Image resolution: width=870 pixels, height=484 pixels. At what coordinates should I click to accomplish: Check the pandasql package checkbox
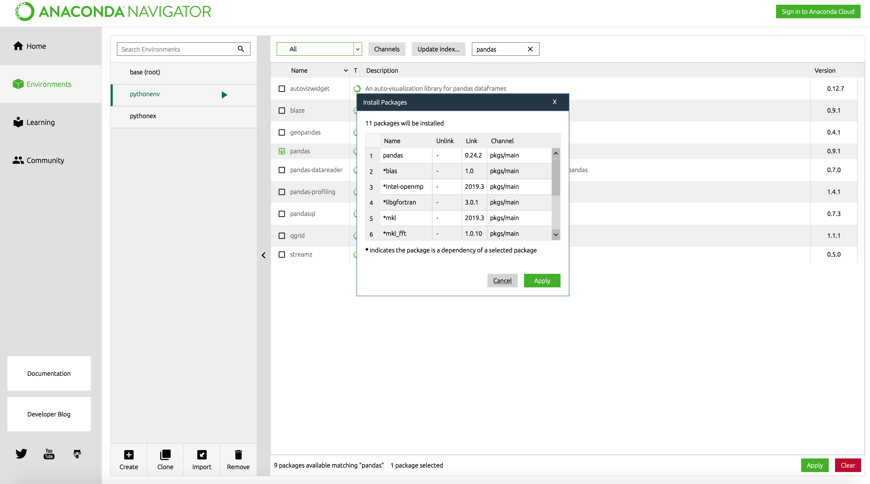(282, 214)
